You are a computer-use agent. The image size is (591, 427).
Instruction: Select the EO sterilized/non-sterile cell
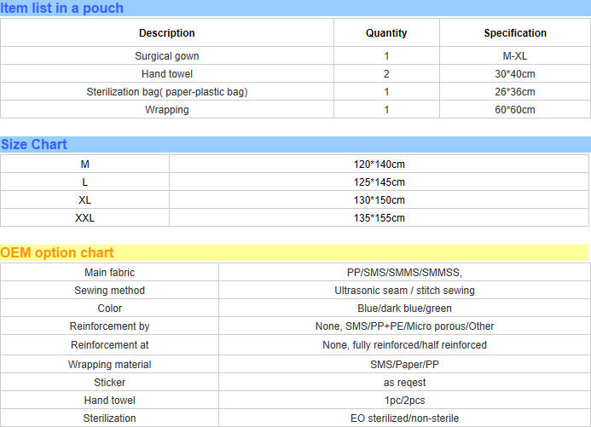(404, 418)
